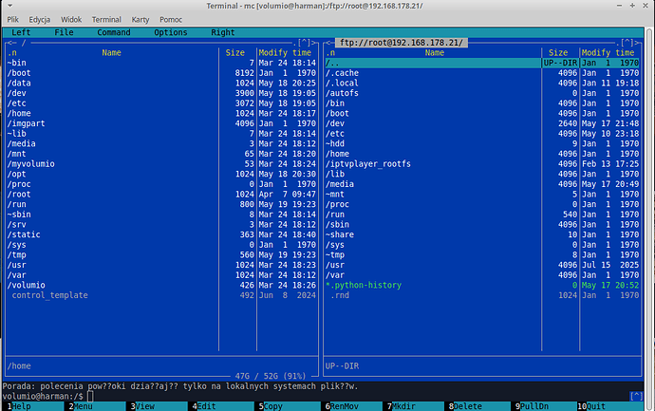The image size is (655, 411).
Task: Open the Pomoc menu
Action: click(x=171, y=20)
